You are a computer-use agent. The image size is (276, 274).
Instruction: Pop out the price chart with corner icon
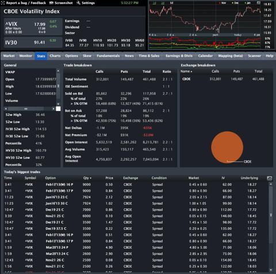tap(259, 3)
